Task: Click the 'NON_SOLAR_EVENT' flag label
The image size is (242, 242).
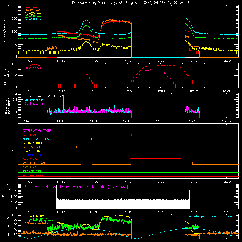Action: (x=37, y=139)
